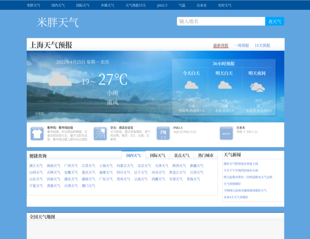The width and height of the screenshot is (310, 239).
Task: Switch to 国际天气 quick query tab
Action: (157, 155)
